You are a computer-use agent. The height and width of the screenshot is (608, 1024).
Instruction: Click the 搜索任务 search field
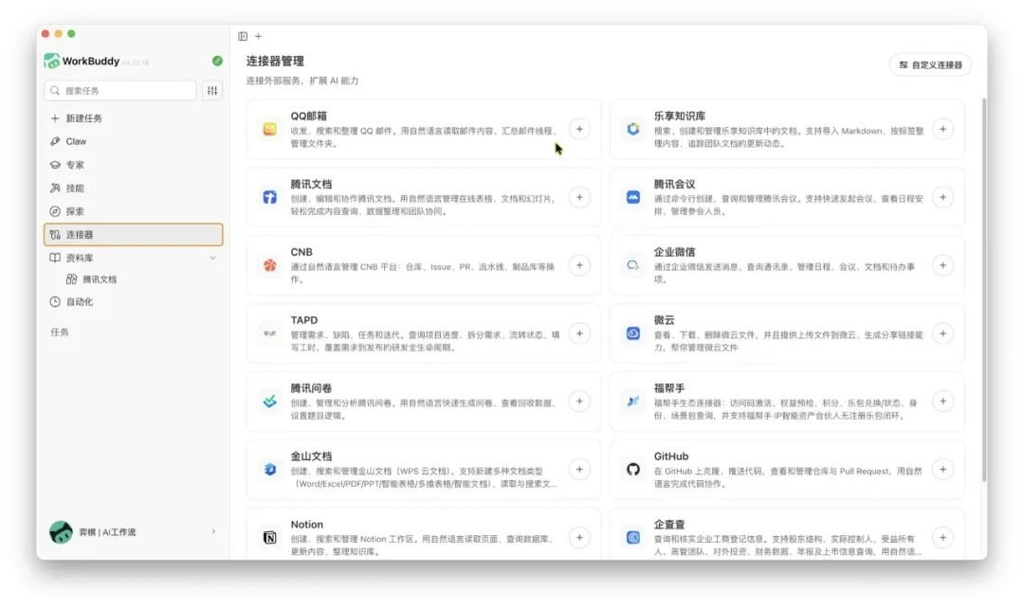coord(120,91)
